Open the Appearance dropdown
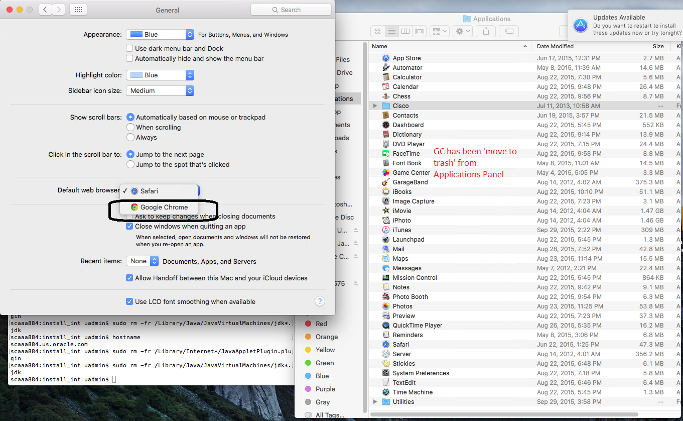Screen dimensions: 683x421 tap(160, 35)
